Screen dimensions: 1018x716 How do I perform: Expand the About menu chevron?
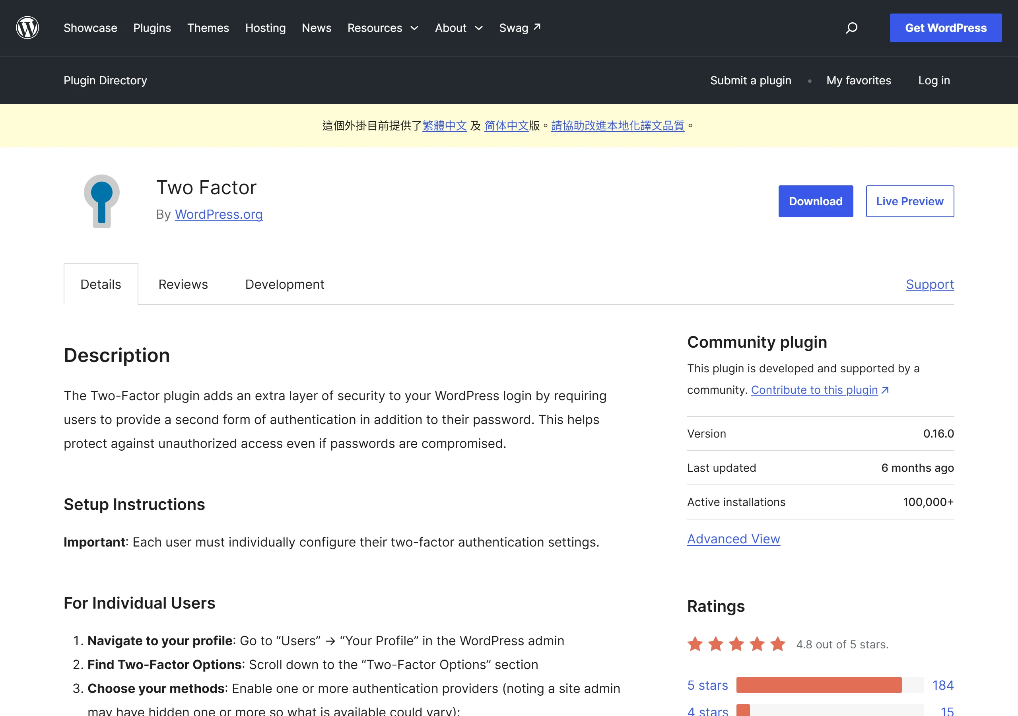point(479,28)
